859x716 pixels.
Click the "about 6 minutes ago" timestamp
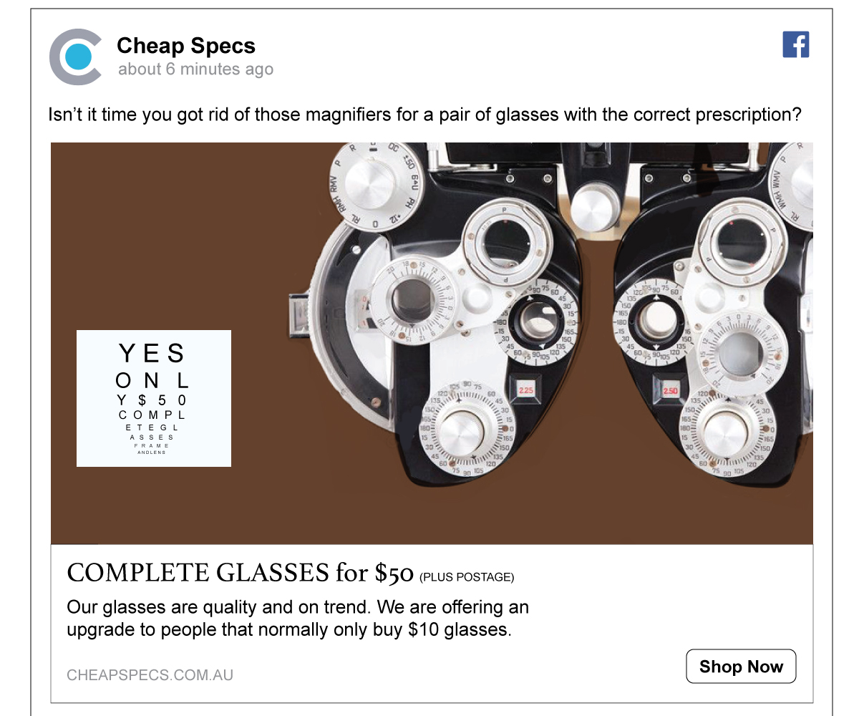[195, 69]
